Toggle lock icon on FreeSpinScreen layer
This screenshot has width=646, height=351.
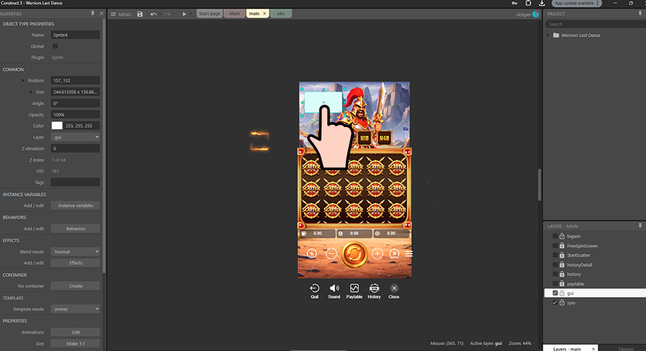561,245
